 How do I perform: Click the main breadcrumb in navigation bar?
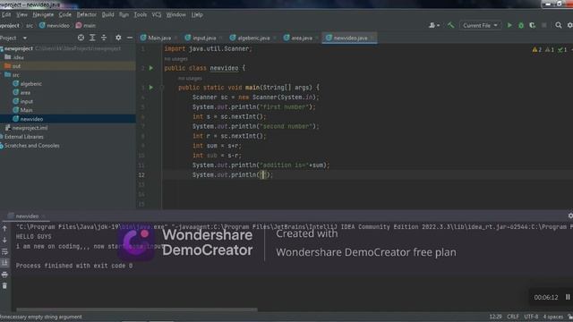86,26
